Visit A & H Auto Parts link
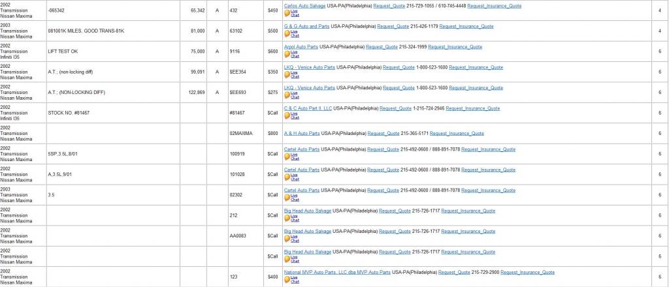 (x=302, y=133)
